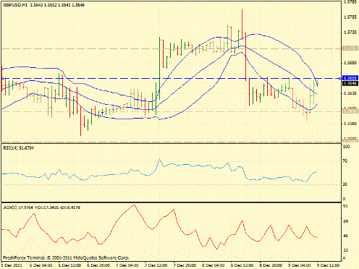Click the 6 Dec 12:00 time label
The width and height of the screenshot is (359, 269).
tap(69, 265)
